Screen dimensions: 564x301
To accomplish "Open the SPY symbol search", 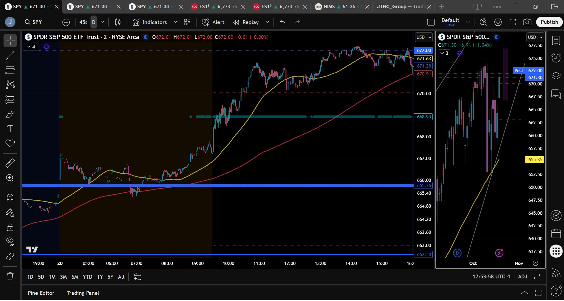I will 33,22.
